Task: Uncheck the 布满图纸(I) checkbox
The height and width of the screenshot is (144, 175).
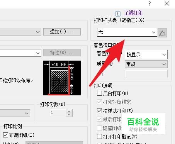Action: [x=5, y=135]
